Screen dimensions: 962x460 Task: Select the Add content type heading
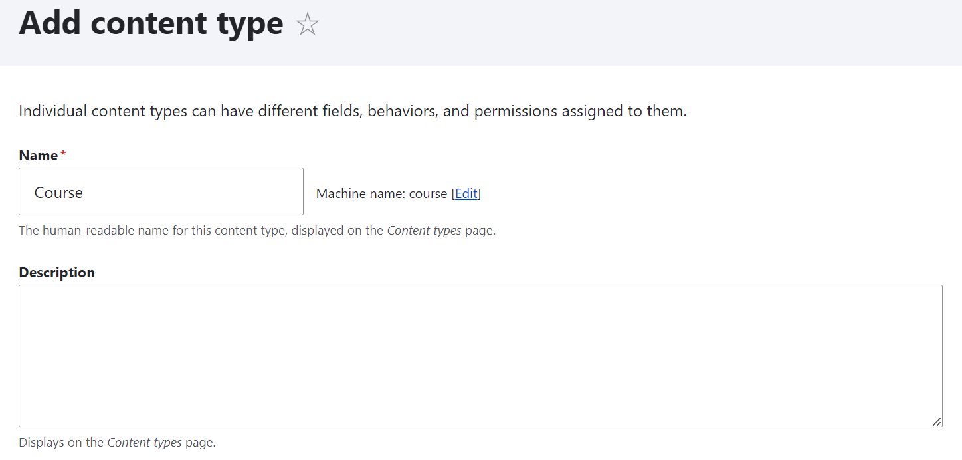click(150, 24)
